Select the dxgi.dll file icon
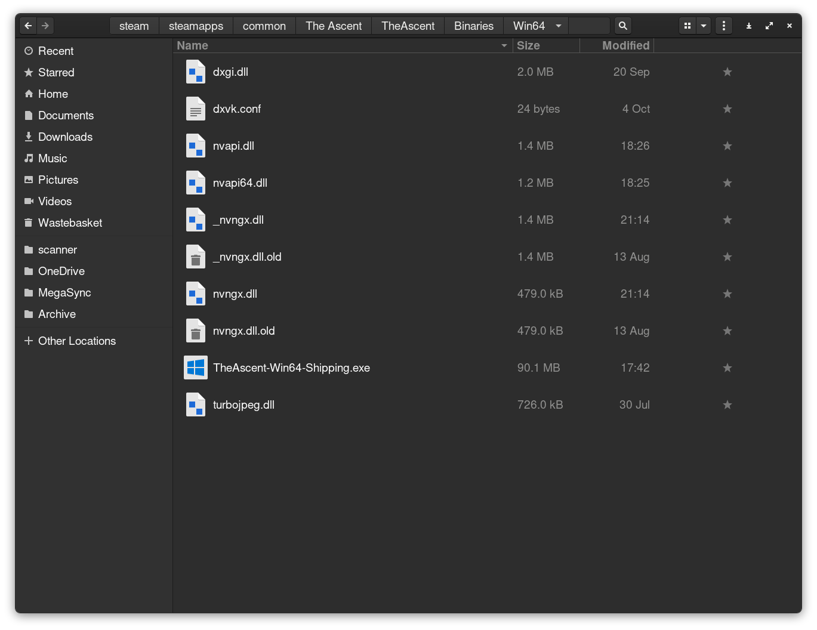This screenshot has height=630, width=817. 196,72
